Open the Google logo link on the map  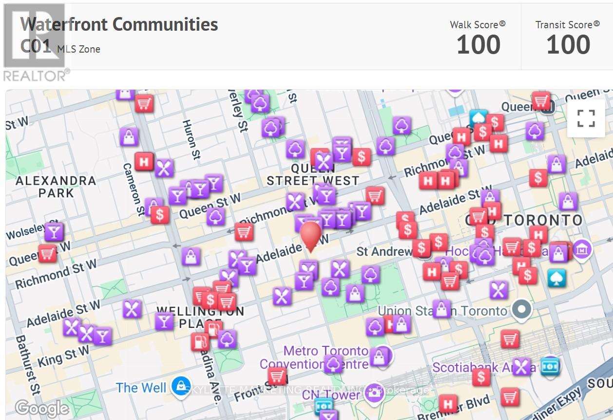click(x=42, y=408)
